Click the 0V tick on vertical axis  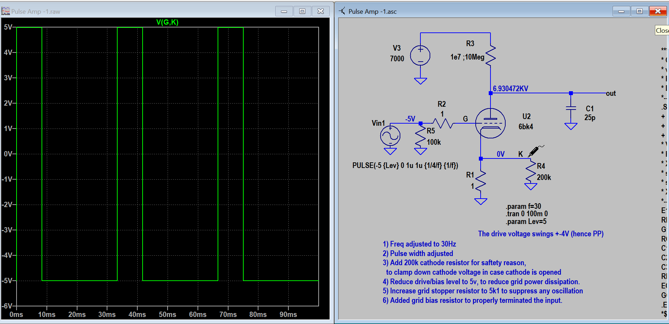pos(8,154)
